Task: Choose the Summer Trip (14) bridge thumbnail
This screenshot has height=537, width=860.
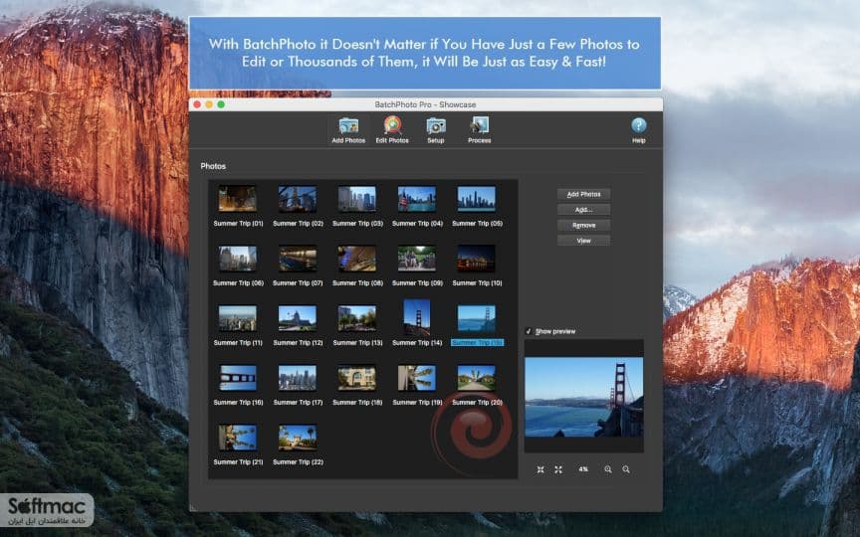Action: point(417,317)
